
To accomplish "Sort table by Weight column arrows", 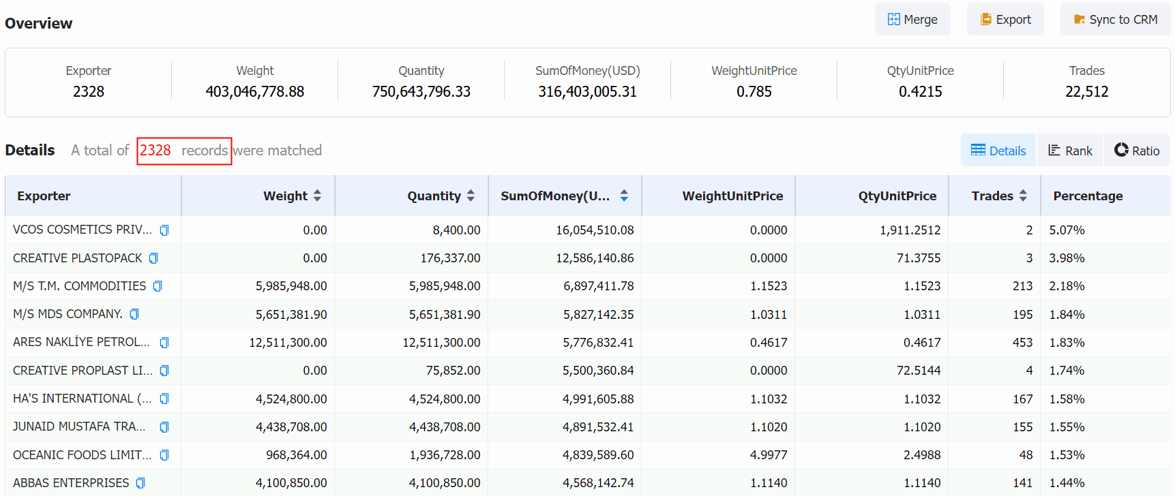I will (317, 196).
